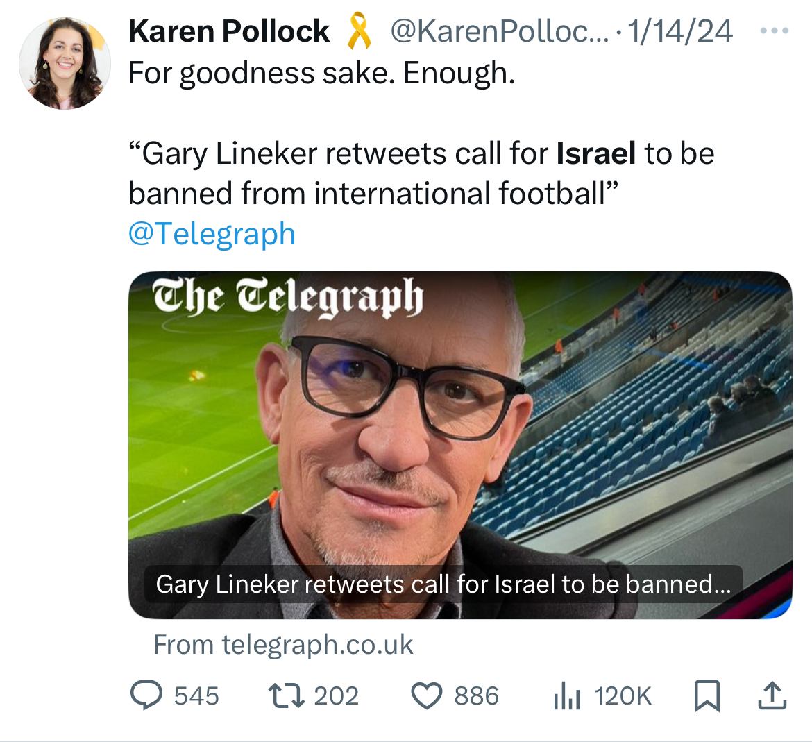Share the tweet via upload icon

pos(772,695)
